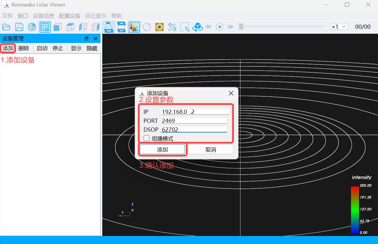The width and height of the screenshot is (378, 244).
Task: Click the rainbow heatmap icon
Action: [160, 27]
